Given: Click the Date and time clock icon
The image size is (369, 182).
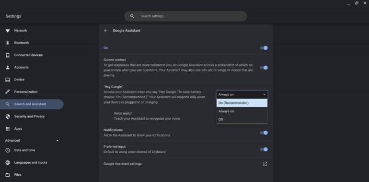Looking at the screenshot, I should 8,150.
